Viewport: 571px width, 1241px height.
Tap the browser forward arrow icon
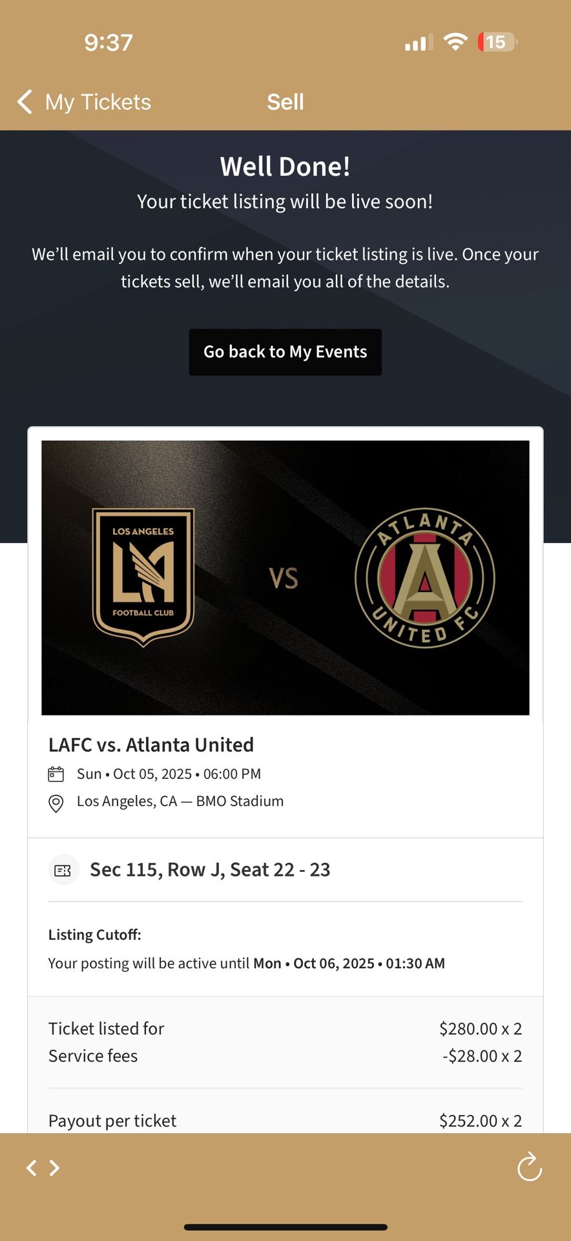pos(55,1167)
